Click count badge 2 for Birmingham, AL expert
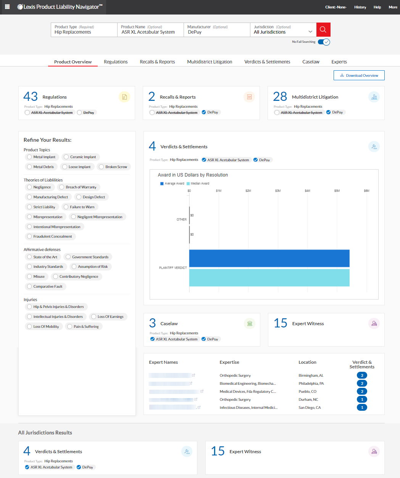The width and height of the screenshot is (400, 478). [x=362, y=375]
